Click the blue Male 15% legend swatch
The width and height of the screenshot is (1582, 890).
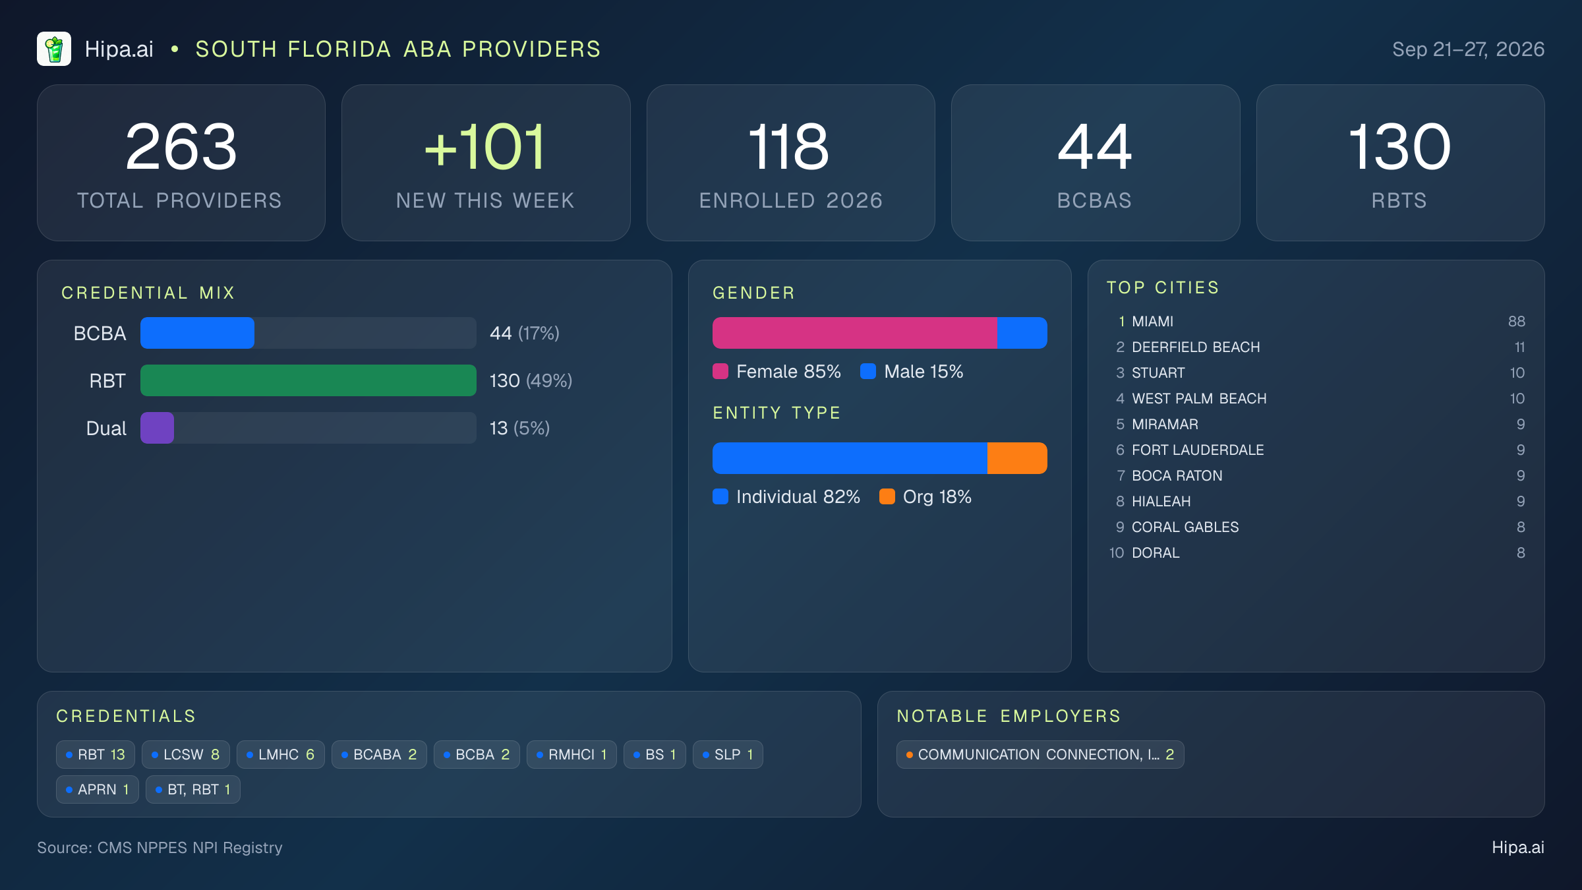click(868, 371)
